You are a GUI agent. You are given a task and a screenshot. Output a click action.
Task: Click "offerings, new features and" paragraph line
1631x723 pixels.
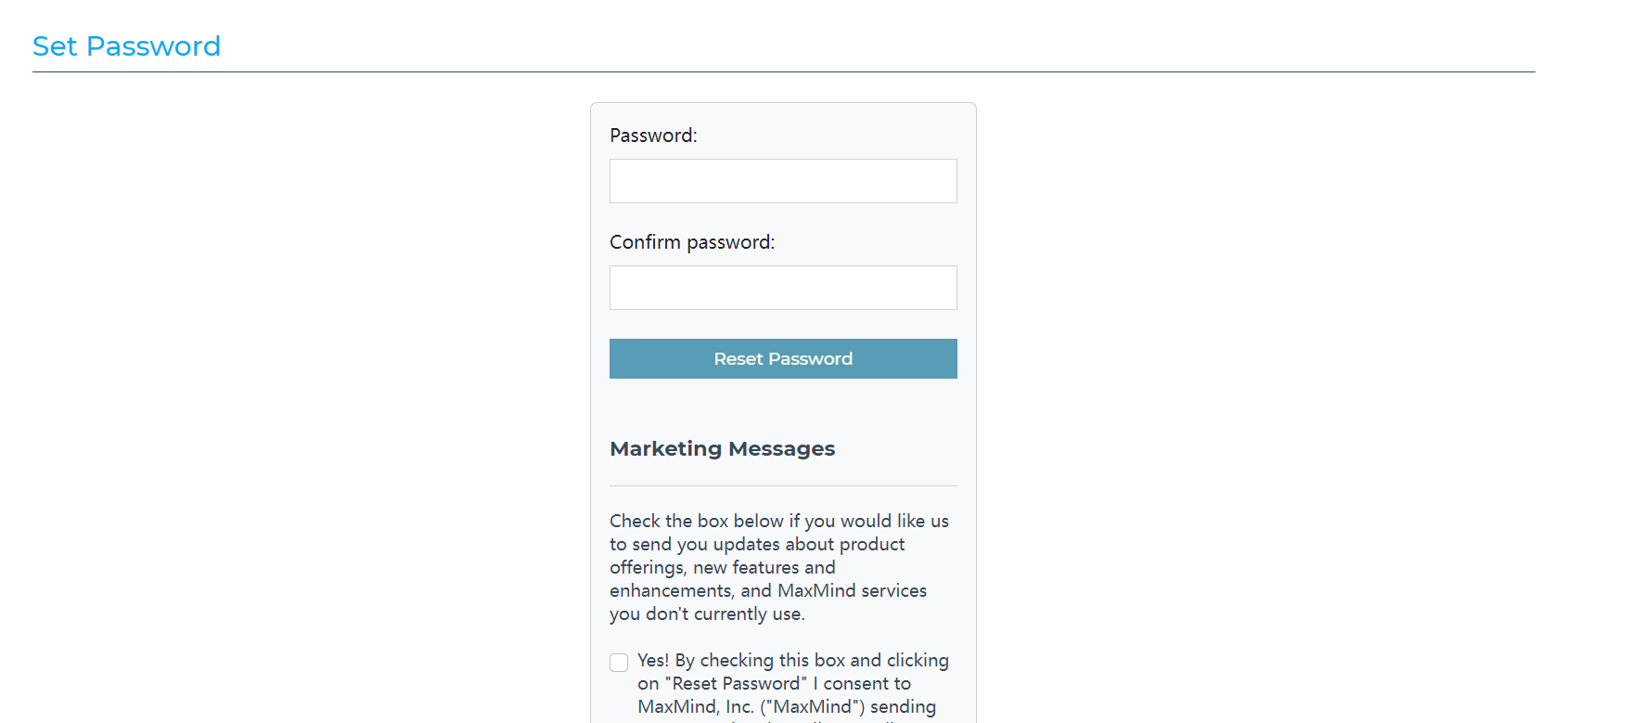click(x=722, y=567)
